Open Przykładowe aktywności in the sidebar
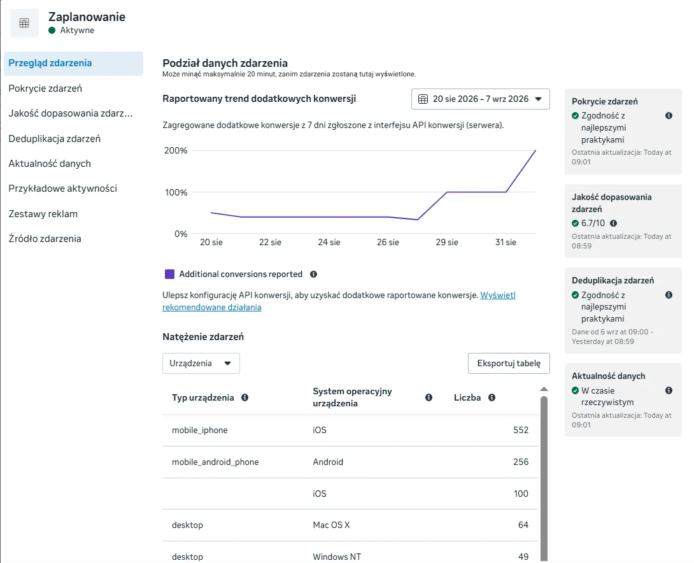This screenshot has height=563, width=694. coord(63,189)
